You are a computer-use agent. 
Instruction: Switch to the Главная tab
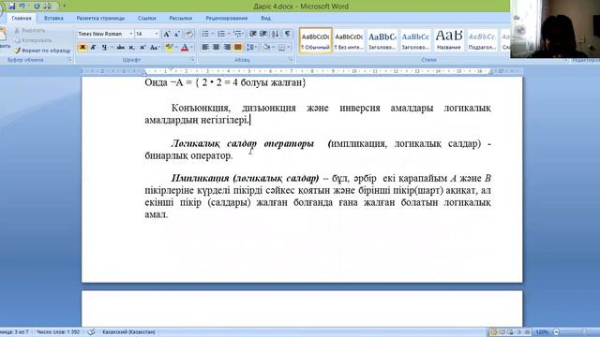coord(22,18)
